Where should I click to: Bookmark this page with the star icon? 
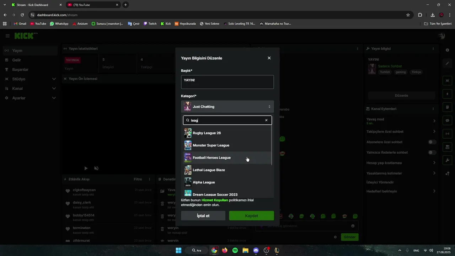(x=408, y=15)
